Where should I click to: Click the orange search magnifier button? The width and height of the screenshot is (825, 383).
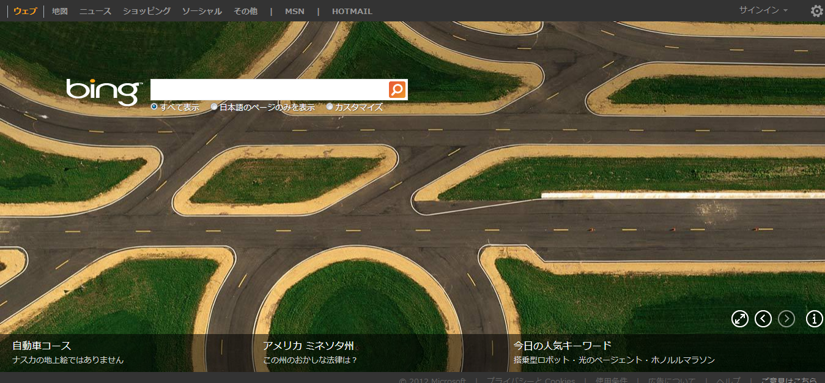[397, 90]
